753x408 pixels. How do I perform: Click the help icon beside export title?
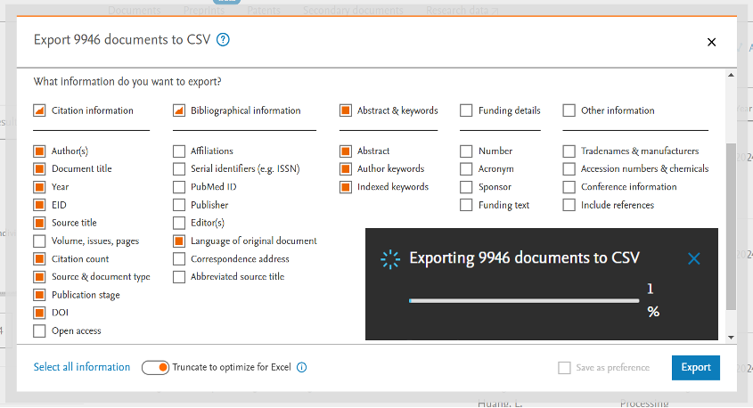pos(224,40)
